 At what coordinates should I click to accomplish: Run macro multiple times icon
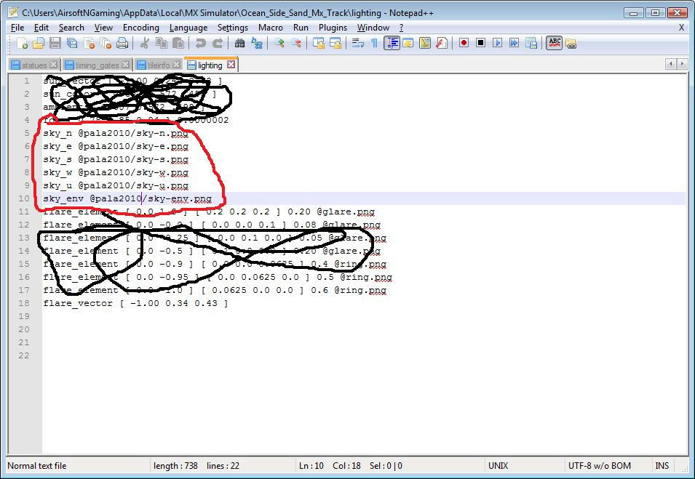pyautogui.click(x=515, y=43)
